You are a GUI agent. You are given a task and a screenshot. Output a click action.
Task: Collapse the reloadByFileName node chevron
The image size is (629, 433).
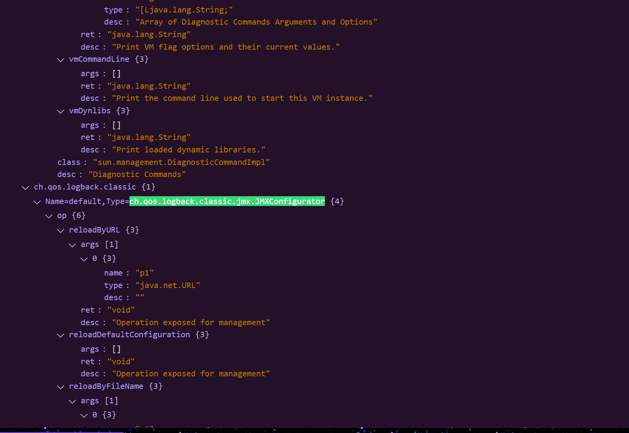click(61, 387)
